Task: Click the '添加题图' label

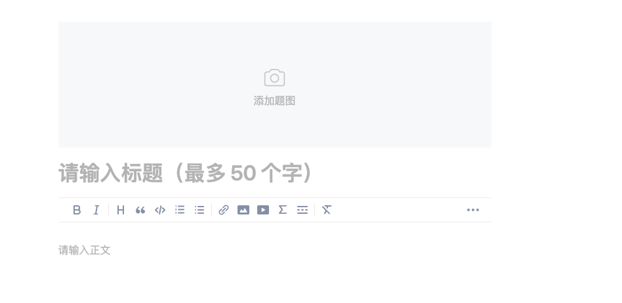Action: 274,101
